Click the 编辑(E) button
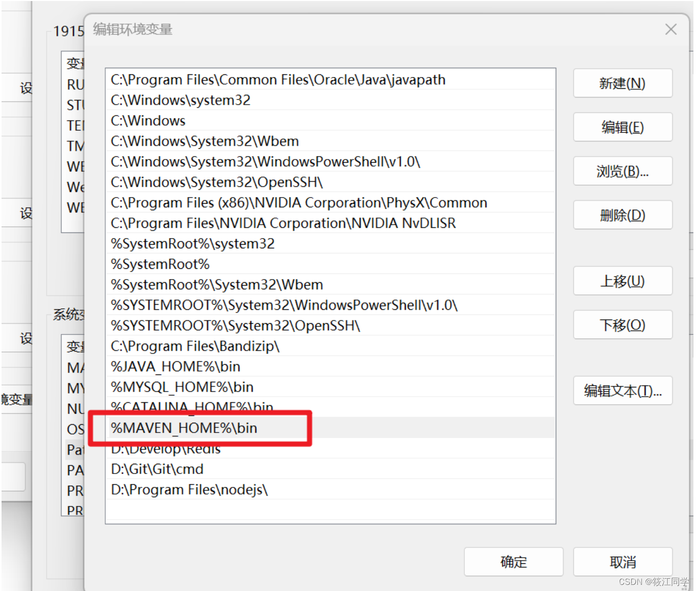This screenshot has width=697, height=591. 622,127
